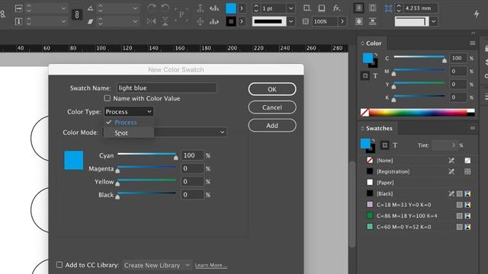Image resolution: width=488 pixels, height=274 pixels.
Task: Click the text wrap around bounding box icon
Action: [x=373, y=8]
